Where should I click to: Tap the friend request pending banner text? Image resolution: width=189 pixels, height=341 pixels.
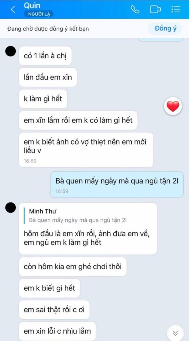coord(48,29)
